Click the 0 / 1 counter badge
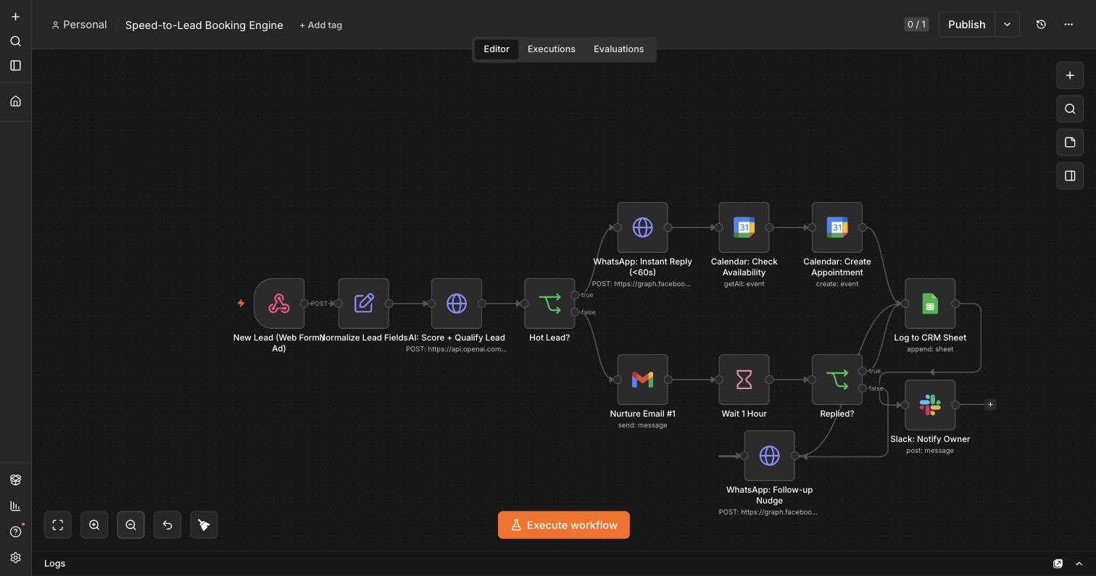Image resolution: width=1096 pixels, height=576 pixels. 916,24
